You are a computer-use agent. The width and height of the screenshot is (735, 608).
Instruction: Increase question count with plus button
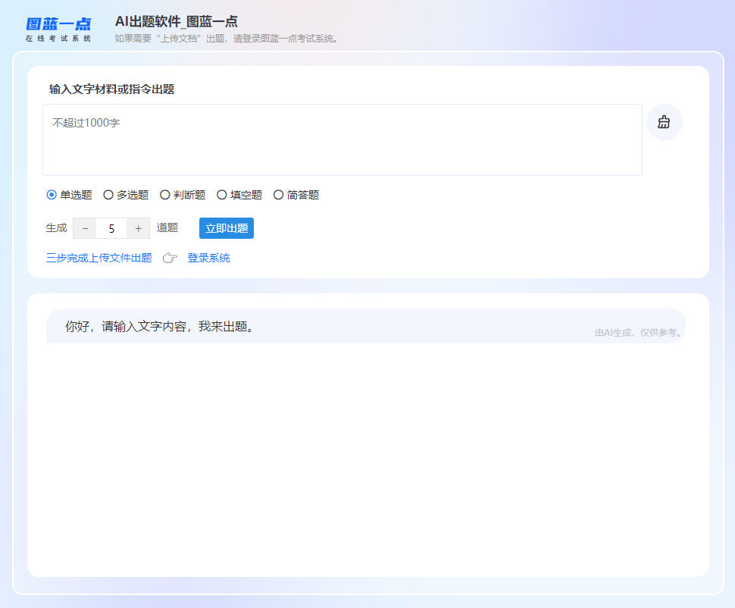click(138, 228)
